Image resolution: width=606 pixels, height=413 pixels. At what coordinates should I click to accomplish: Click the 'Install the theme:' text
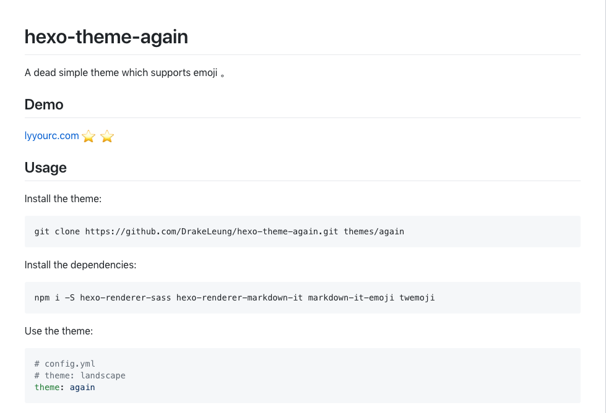(x=63, y=199)
